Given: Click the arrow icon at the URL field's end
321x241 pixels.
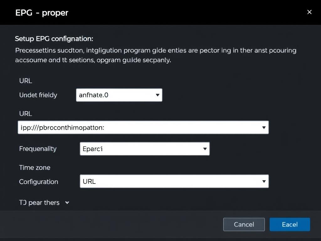Looking at the screenshot, I should click(x=264, y=127).
